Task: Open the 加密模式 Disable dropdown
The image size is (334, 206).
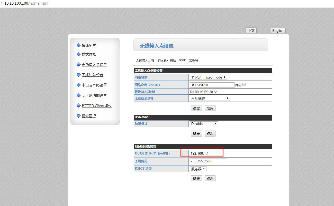Action: pyautogui.click(x=204, y=124)
